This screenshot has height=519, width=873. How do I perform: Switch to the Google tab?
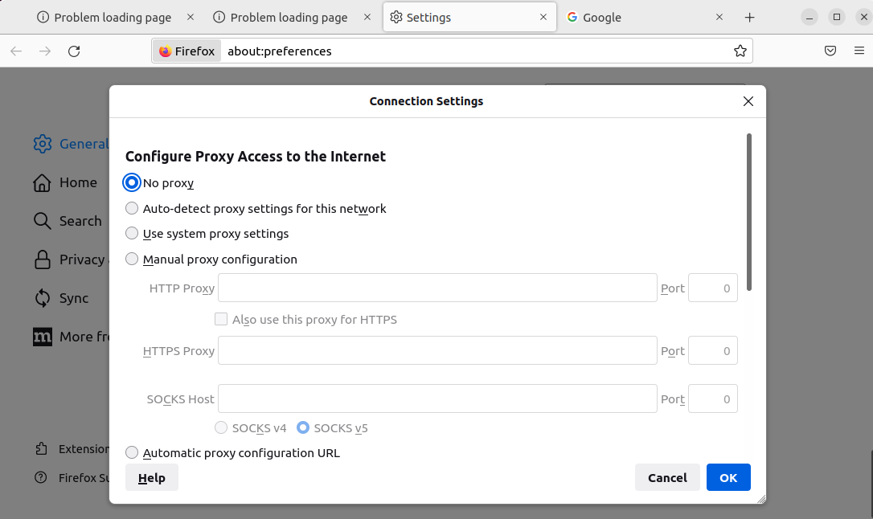click(635, 18)
